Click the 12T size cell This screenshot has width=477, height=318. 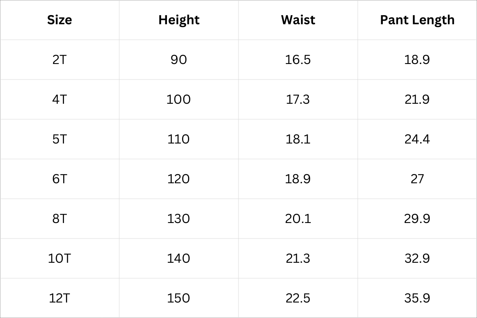pos(60,298)
